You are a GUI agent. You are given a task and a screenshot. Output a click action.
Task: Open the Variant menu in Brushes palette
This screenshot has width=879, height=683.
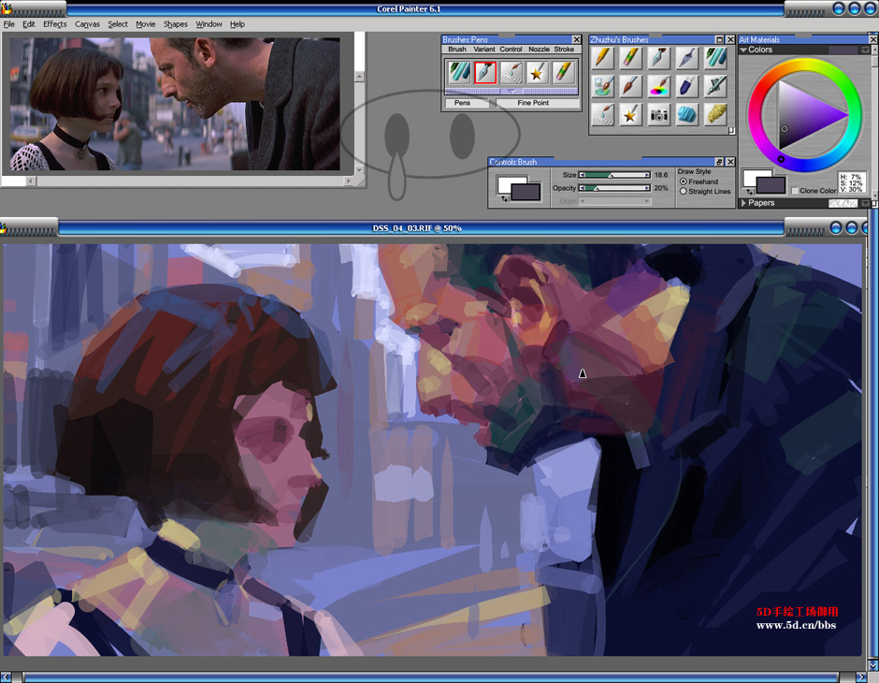pyautogui.click(x=483, y=50)
